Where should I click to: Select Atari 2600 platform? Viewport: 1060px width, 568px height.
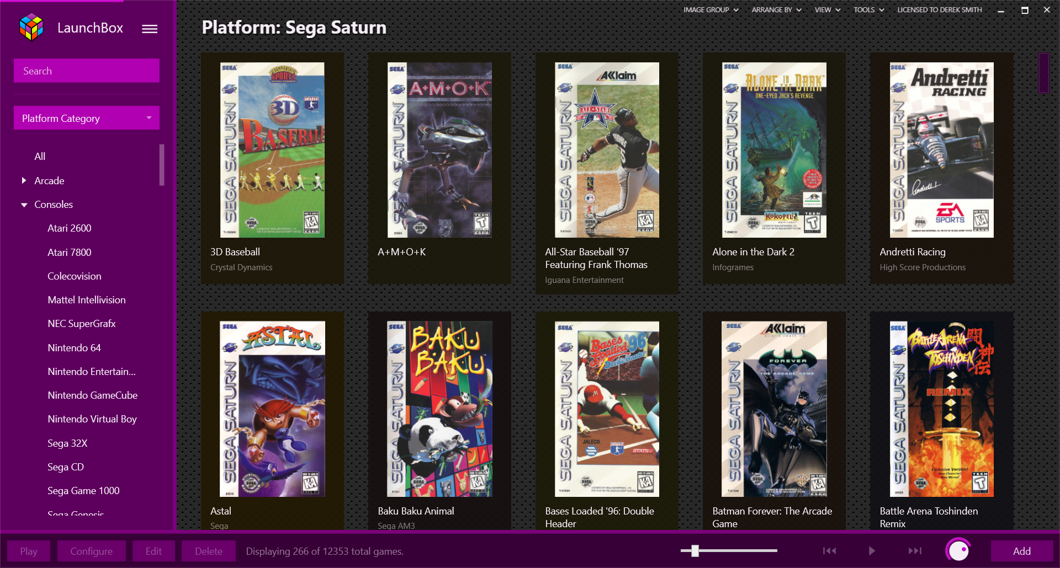70,228
